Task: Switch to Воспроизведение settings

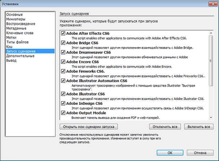Action: [x=30, y=24]
